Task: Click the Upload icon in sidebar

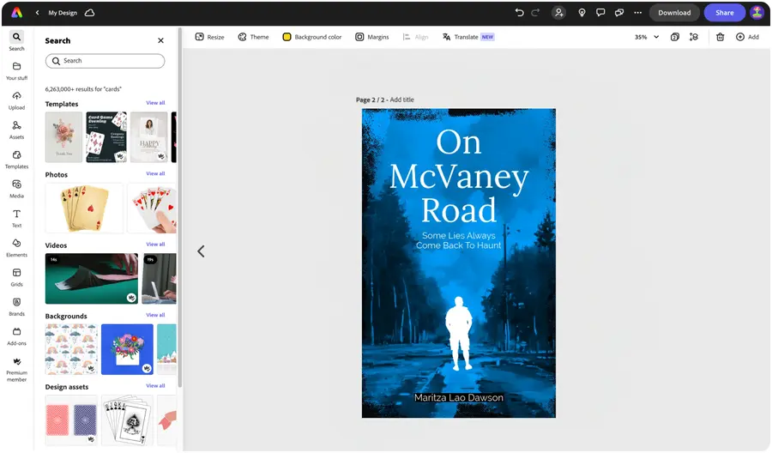Action: click(16, 100)
